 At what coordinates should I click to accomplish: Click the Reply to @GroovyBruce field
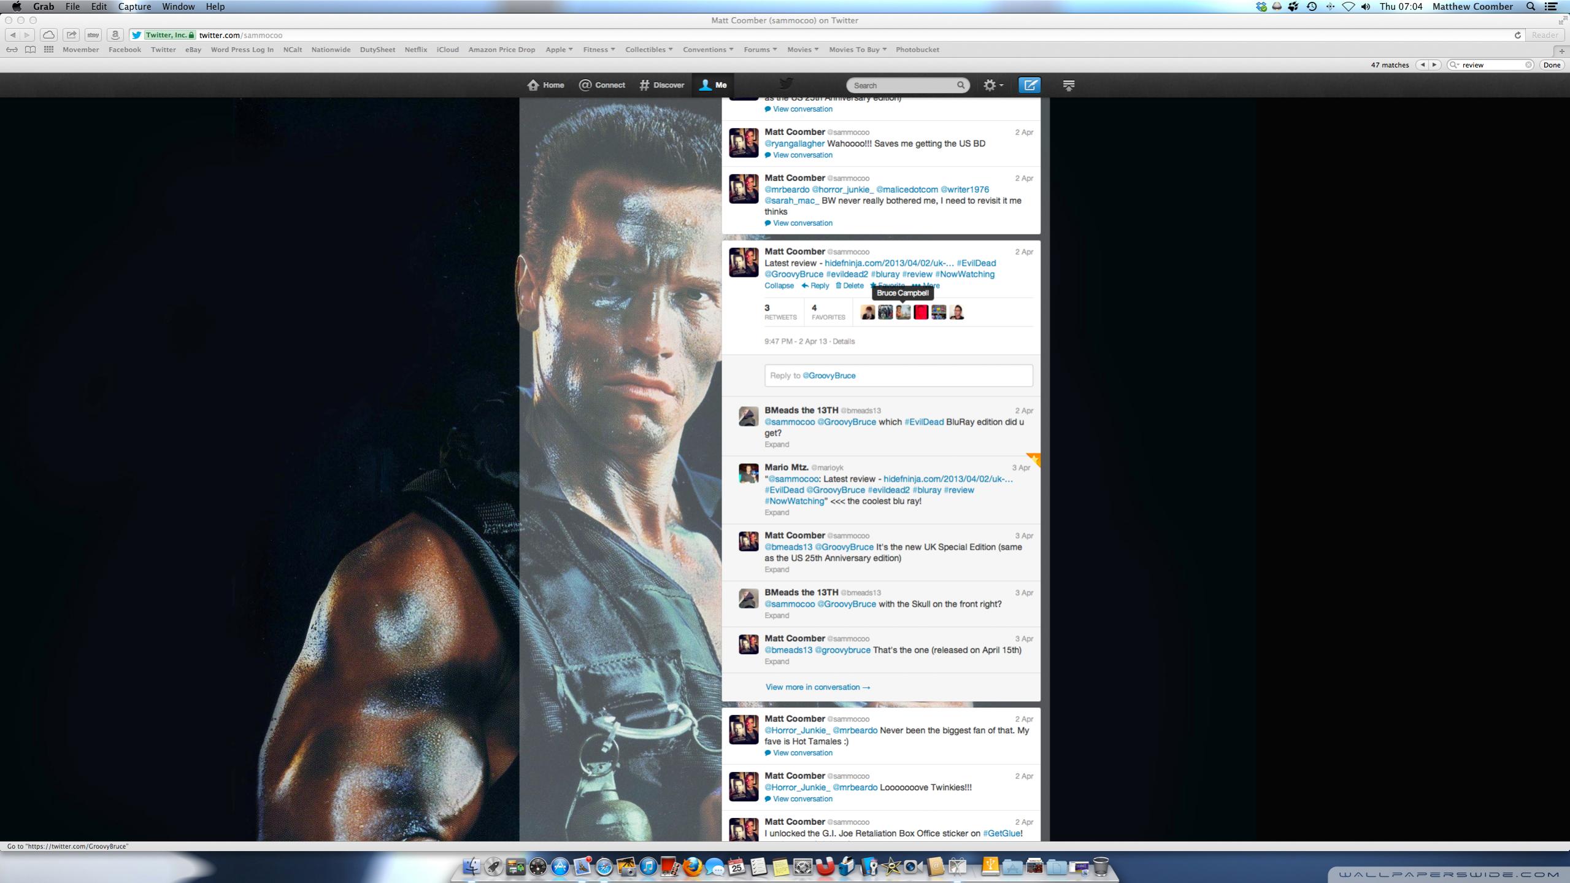pos(898,376)
